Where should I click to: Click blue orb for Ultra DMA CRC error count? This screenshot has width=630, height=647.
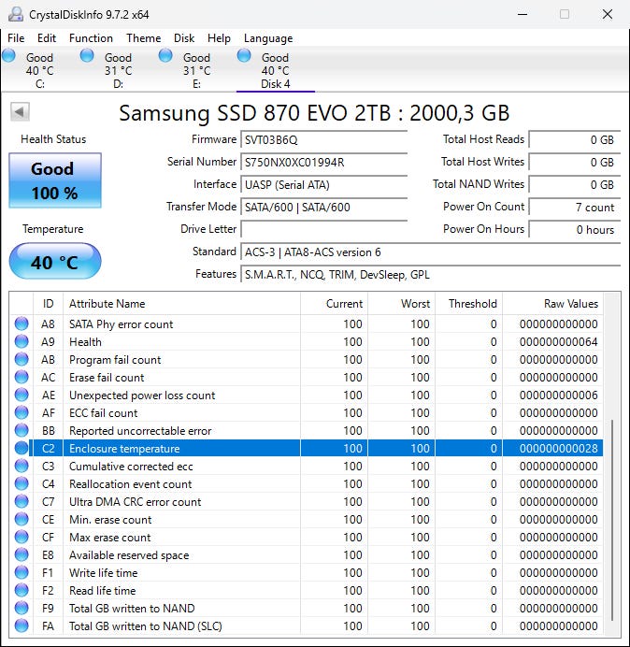[x=21, y=501]
